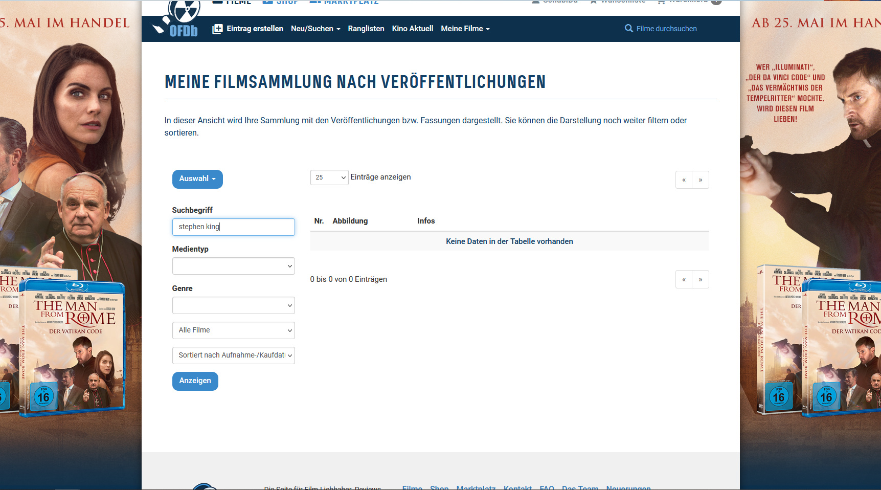Click the Suchbegriff field containing stephen king
The width and height of the screenshot is (881, 490).
click(233, 227)
